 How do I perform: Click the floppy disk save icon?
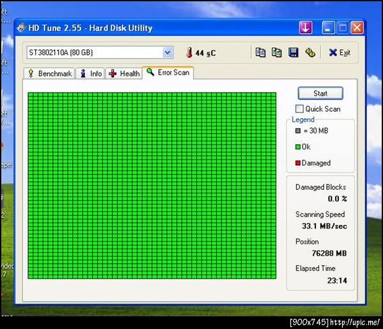293,52
